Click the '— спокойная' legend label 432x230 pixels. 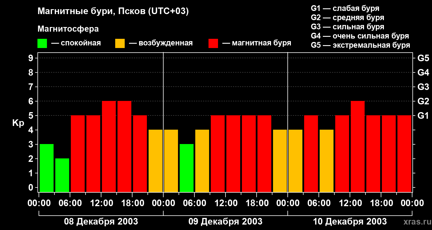click(x=76, y=43)
